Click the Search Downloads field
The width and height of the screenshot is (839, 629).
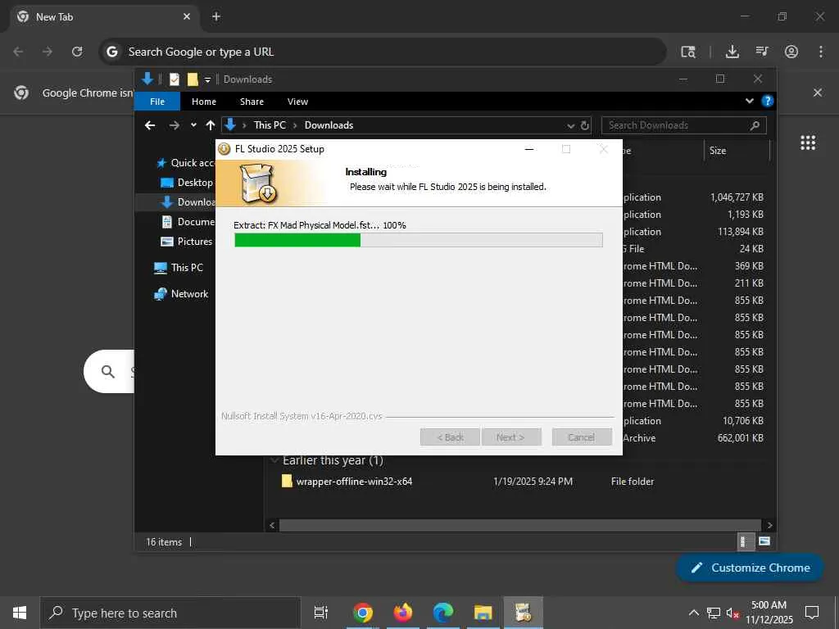pos(684,125)
